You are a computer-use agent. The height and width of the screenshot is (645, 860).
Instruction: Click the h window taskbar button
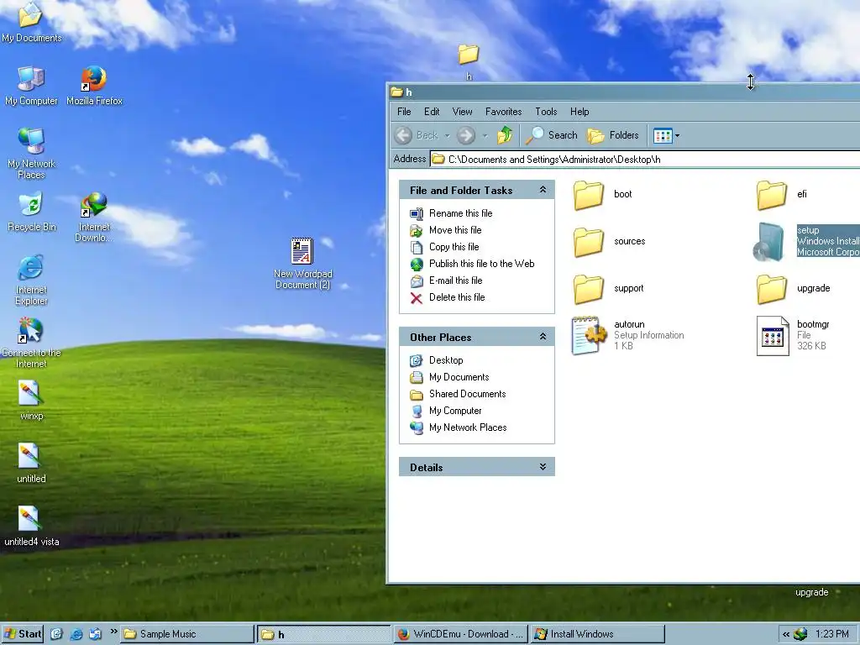(323, 634)
